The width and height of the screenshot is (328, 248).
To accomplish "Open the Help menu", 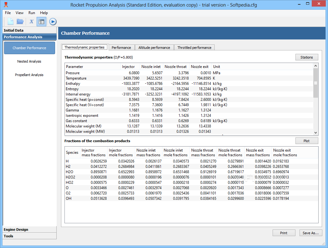I will point(44,13).
